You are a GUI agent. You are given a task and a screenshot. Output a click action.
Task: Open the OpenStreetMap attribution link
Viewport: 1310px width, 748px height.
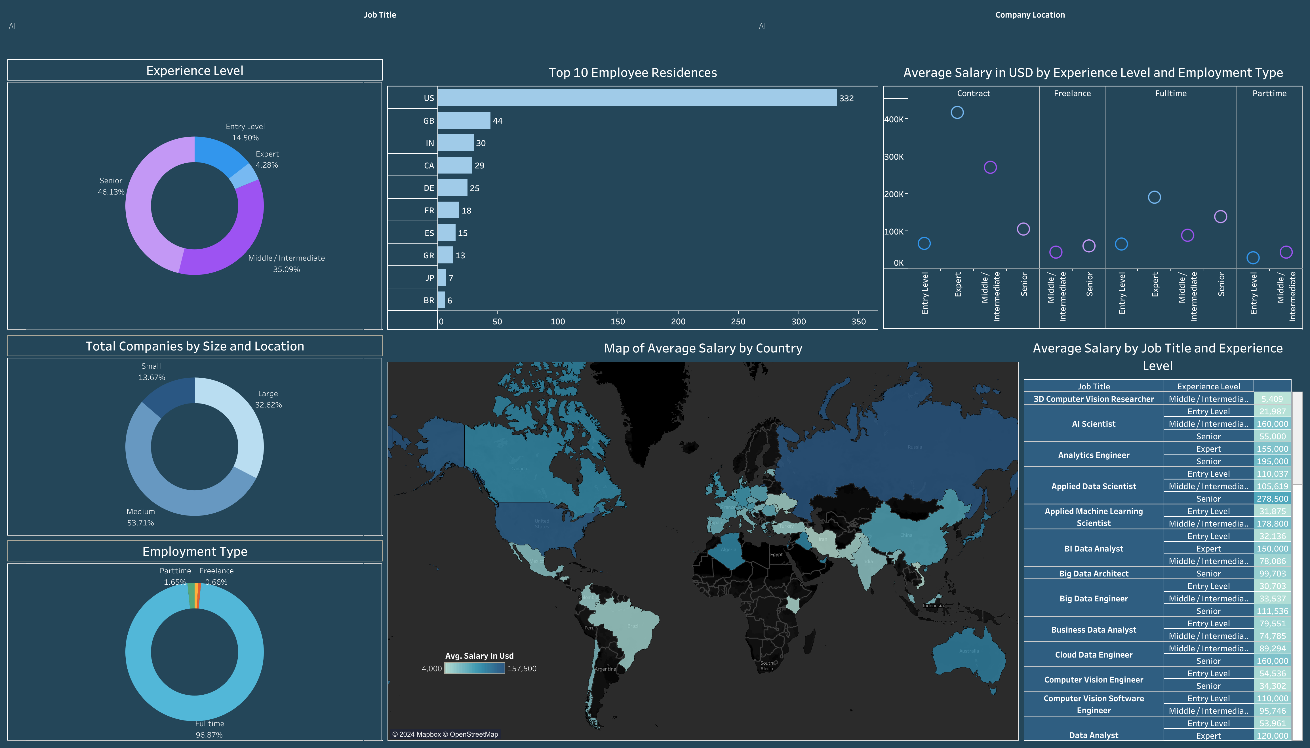(473, 734)
